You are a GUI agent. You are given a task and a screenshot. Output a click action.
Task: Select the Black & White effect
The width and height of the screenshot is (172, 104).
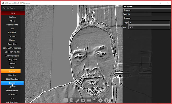coord(12,25)
